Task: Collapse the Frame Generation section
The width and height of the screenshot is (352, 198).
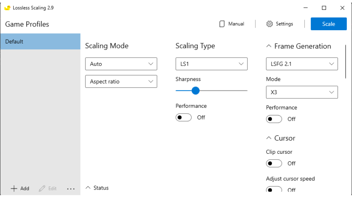Action: 269,46
